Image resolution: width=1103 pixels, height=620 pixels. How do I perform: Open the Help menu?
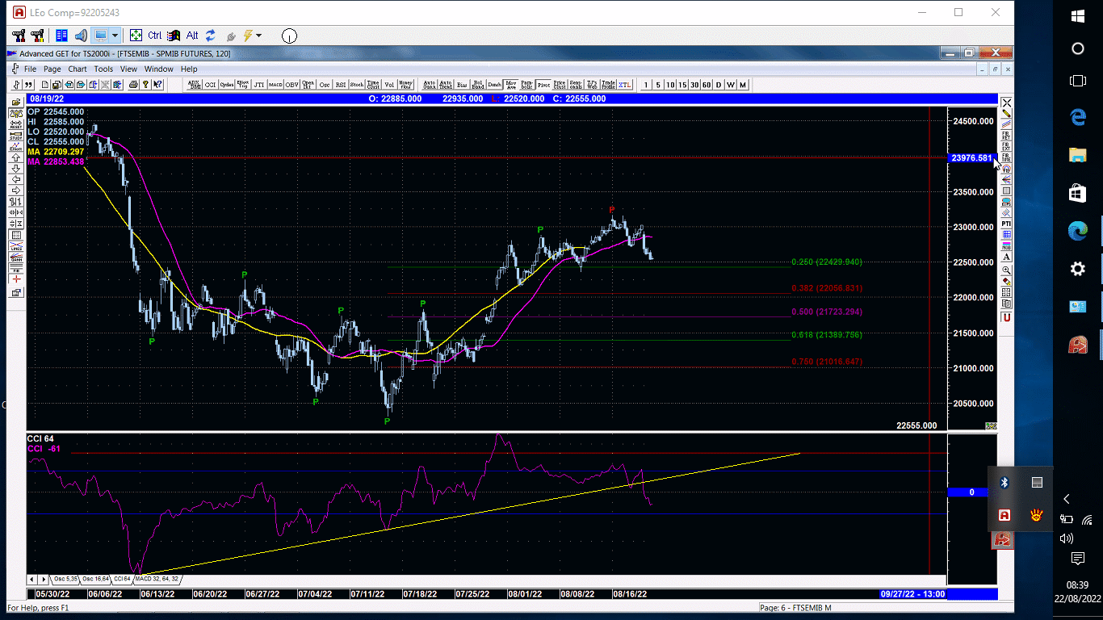tap(189, 69)
